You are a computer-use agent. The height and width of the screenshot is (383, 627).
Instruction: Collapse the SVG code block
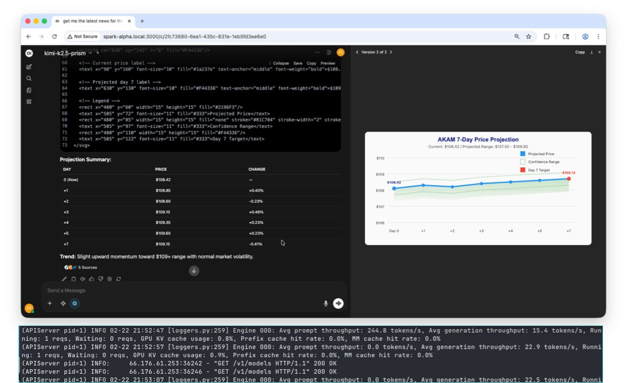[280, 63]
